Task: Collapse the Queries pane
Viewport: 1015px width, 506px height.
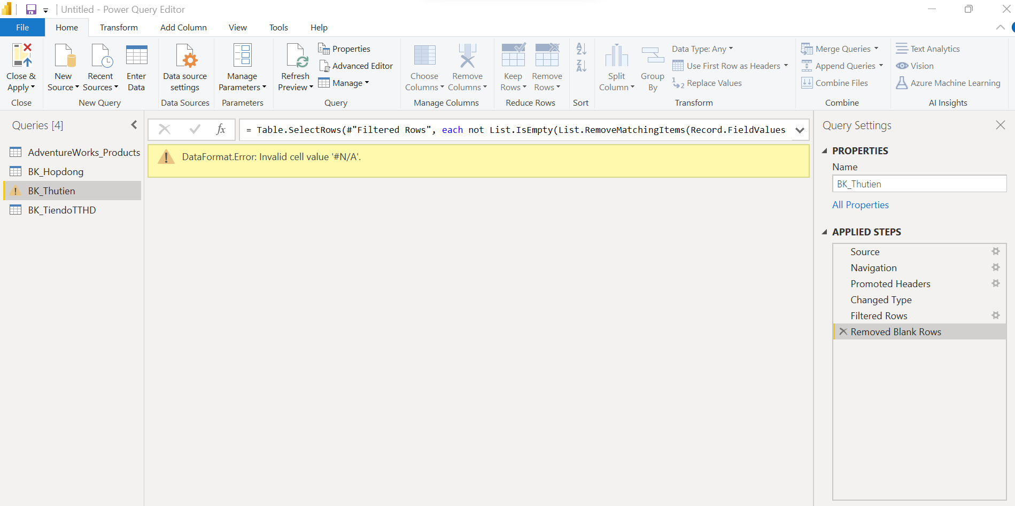Action: [x=134, y=125]
